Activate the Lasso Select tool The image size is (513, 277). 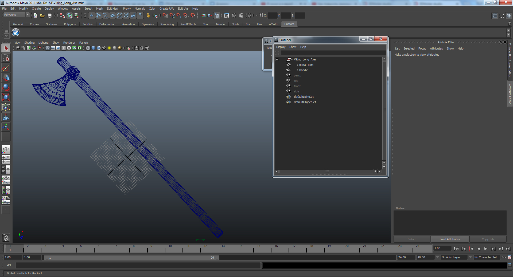[x=6, y=58]
